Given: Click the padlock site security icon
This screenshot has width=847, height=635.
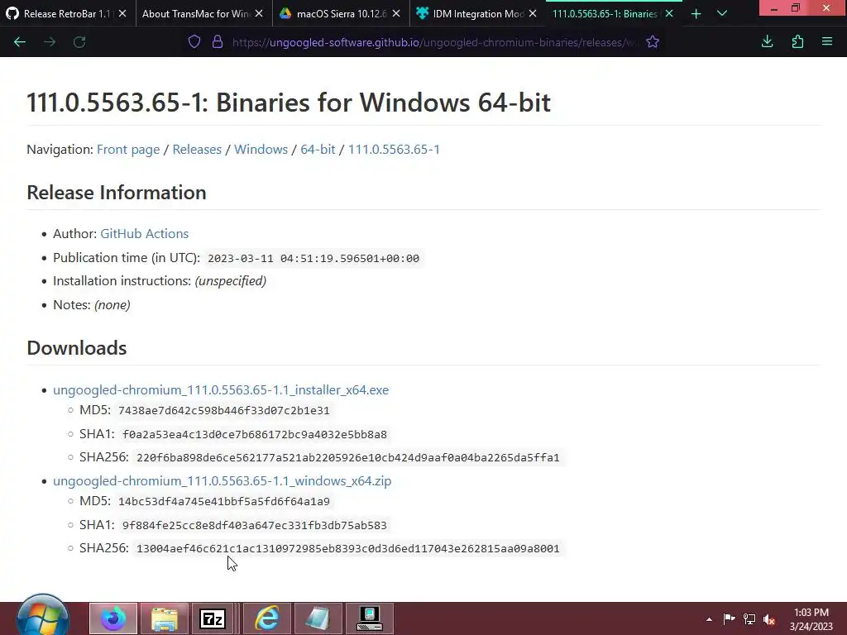Looking at the screenshot, I should (218, 42).
